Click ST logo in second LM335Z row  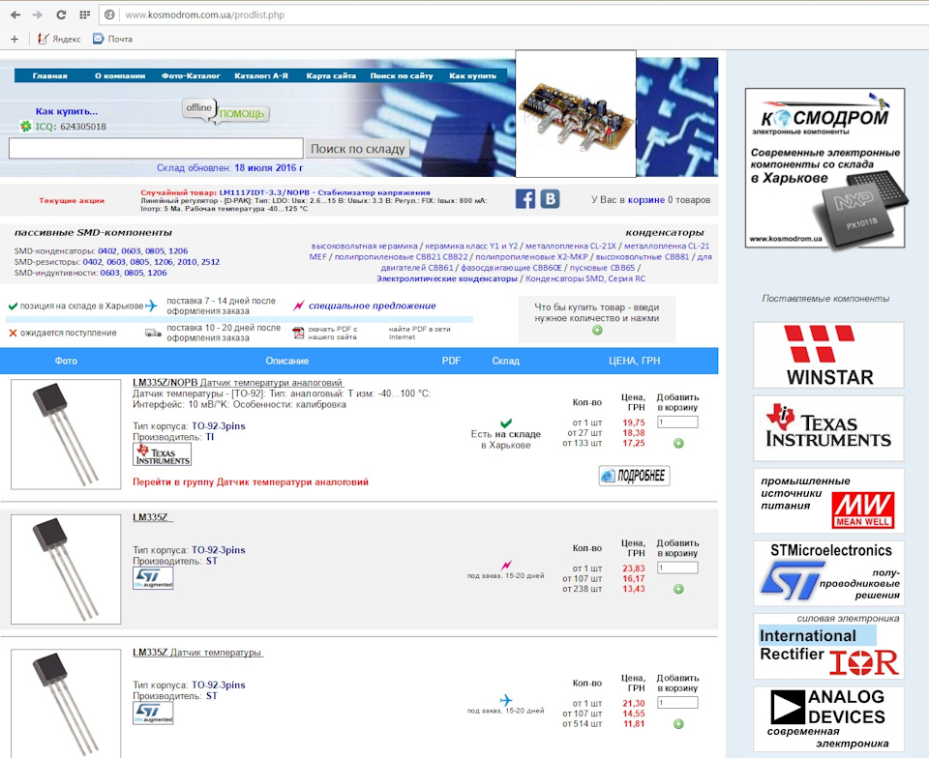pos(153,578)
